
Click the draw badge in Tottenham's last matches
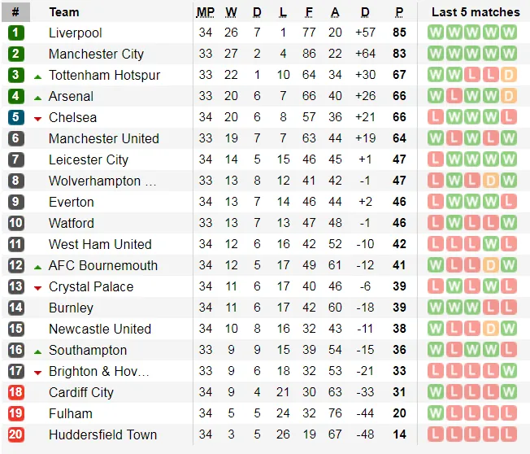point(508,76)
